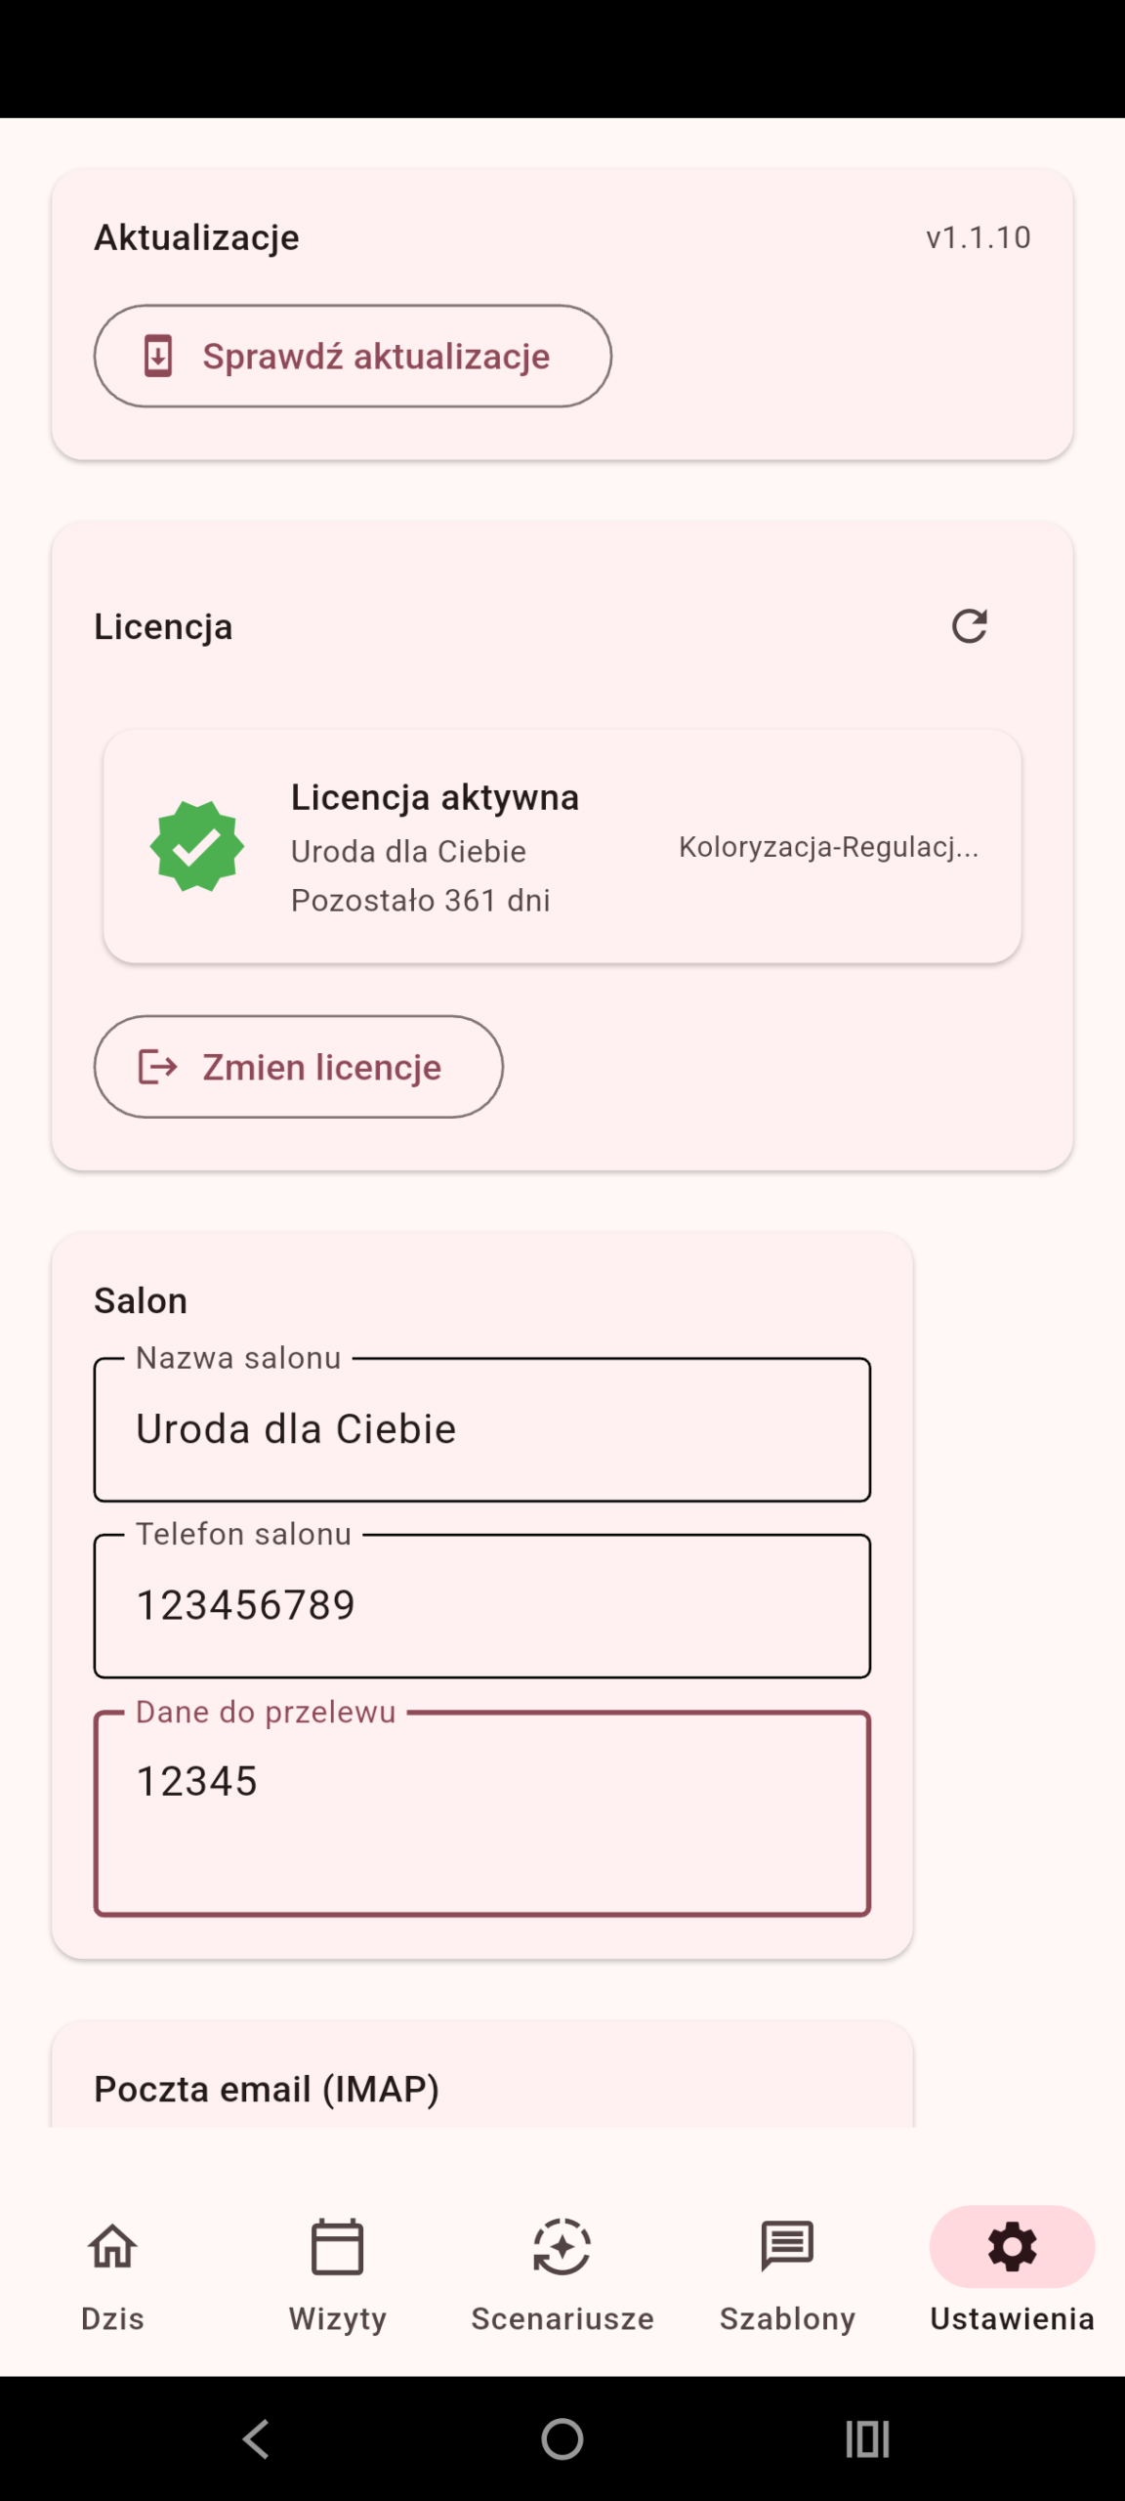Screen dimensions: 1125x2501
Task: Click Sprawdź aktualizacje button
Action: click(x=353, y=356)
